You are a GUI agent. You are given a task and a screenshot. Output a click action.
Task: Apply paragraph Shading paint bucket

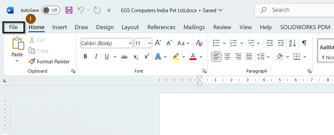(280, 57)
